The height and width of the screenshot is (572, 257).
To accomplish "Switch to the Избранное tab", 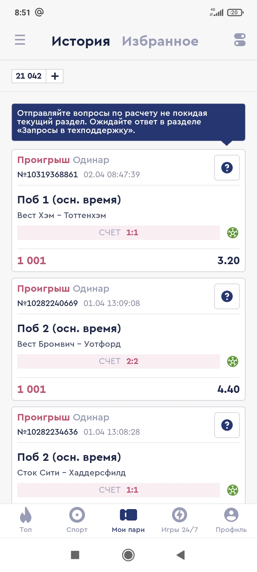I will click(x=160, y=41).
